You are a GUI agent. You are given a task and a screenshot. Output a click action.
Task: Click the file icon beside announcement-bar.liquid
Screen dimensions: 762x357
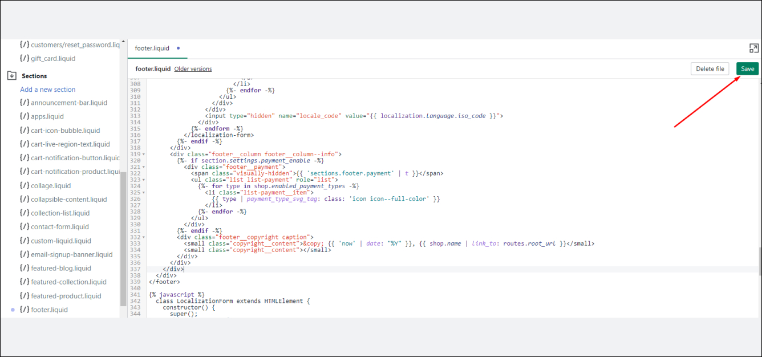point(24,103)
